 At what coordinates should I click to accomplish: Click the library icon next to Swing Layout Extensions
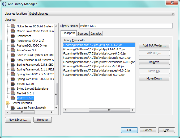click(13, 89)
